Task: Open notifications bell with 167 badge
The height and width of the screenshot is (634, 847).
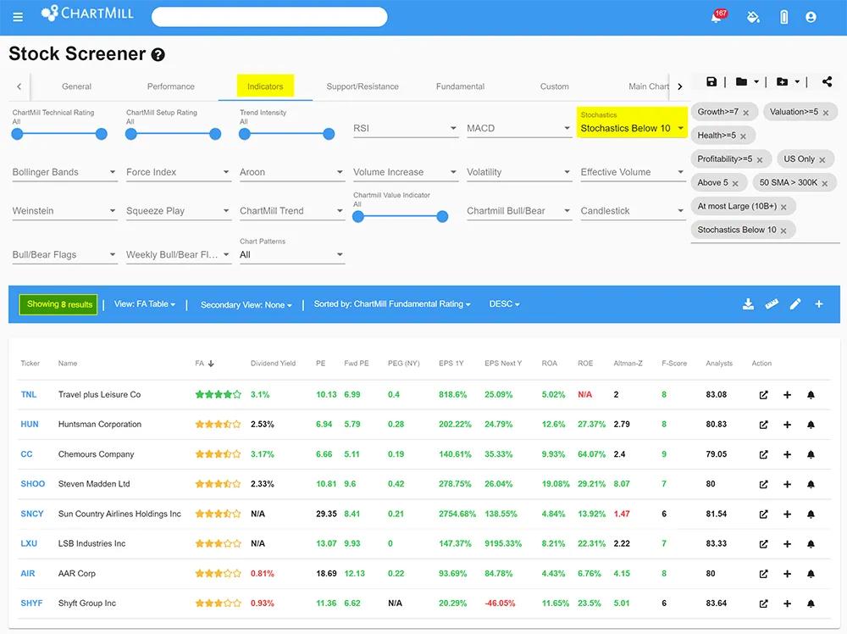Action: pos(717,16)
